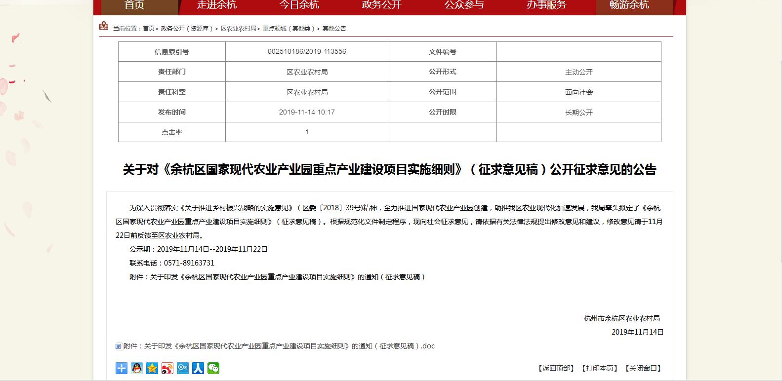The width and height of the screenshot is (782, 381).
Task: Click the contact phone 0571-89163731
Action: [189, 263]
